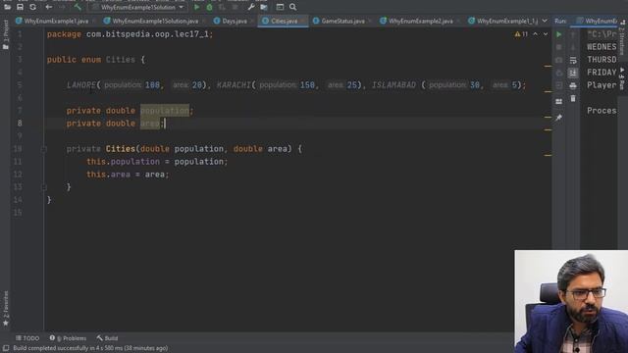Open the WhyEnumExample1Solution run configuration dropdown
Screen dimensions: 628x353
click(137, 7)
